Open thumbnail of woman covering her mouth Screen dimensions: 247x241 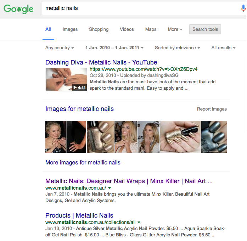click(x=148, y=137)
